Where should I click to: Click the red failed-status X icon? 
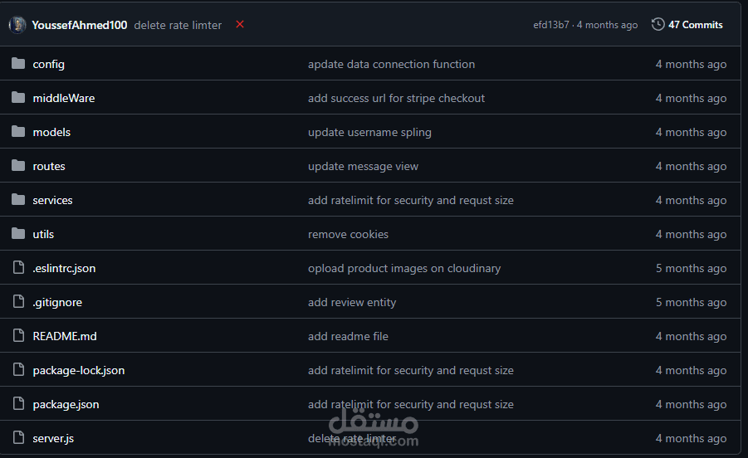pos(240,24)
